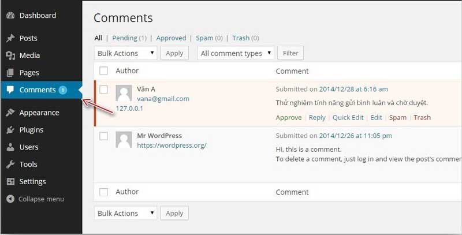
Task: Show the Pending comments filter
Action: pos(124,38)
